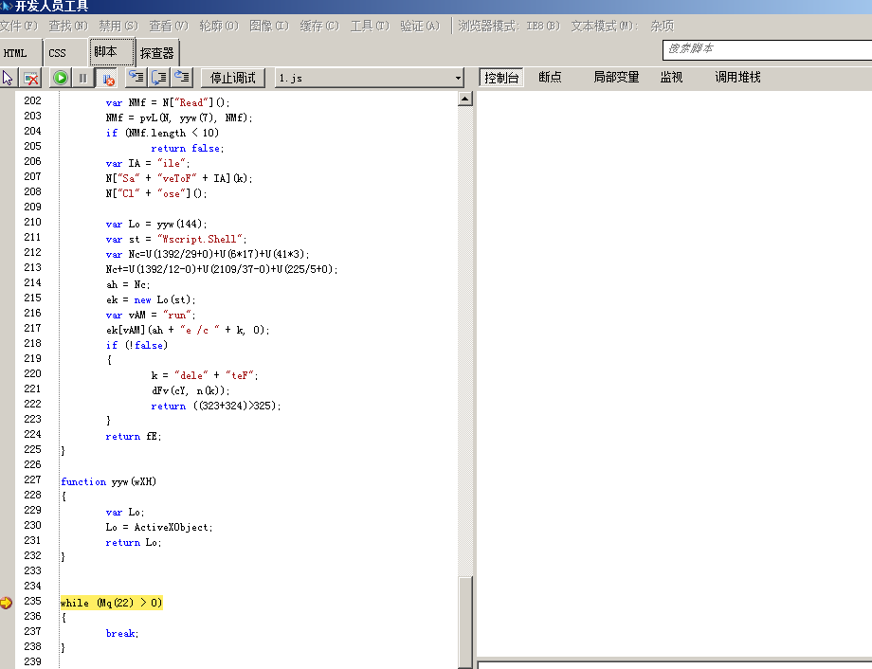Click the pause debugging icon

click(x=82, y=78)
